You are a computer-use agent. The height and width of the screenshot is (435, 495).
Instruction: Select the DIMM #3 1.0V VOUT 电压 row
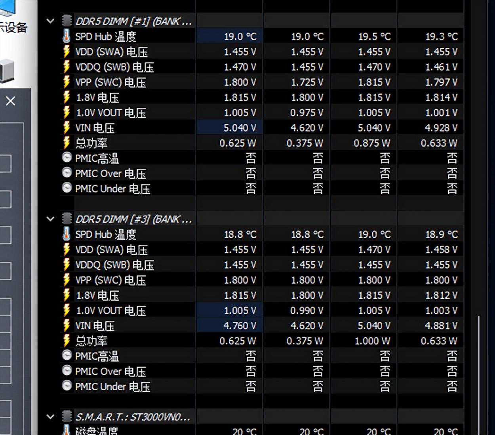[x=262, y=310]
